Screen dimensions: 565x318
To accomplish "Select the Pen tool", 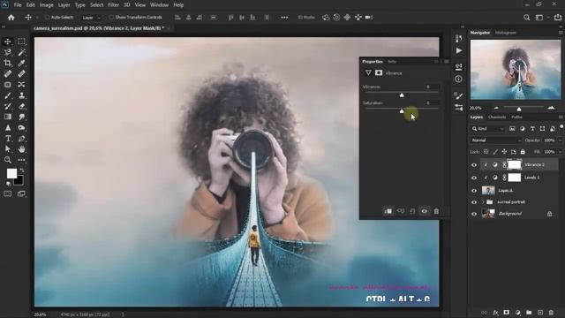I will click(x=21, y=139).
